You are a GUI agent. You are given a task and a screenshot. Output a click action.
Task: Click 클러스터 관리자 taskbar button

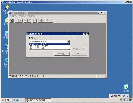pyautogui.click(x=38, y=100)
